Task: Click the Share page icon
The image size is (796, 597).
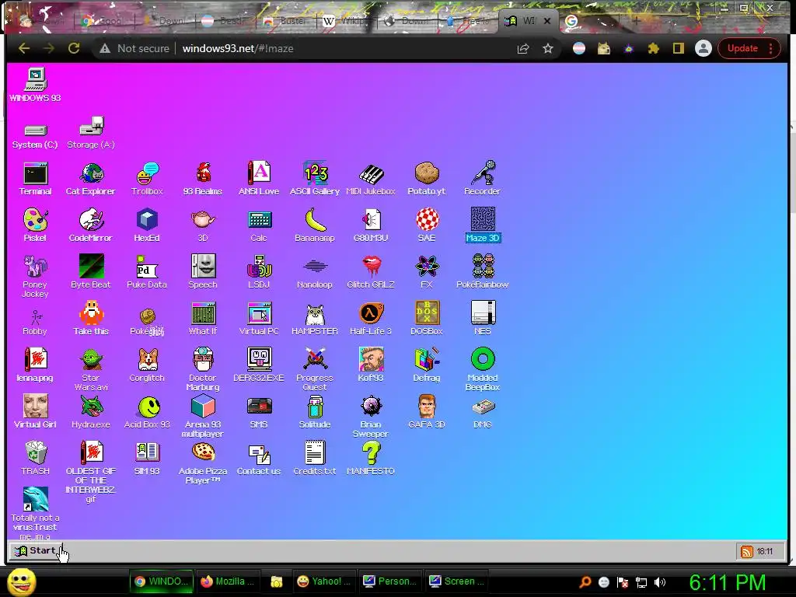Action: tap(523, 48)
